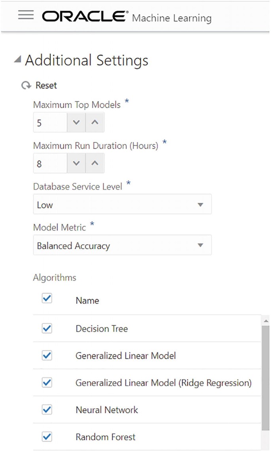This screenshot has height=452, width=271.
Task: Collapse the Additional Settings section
Action: tap(17, 60)
